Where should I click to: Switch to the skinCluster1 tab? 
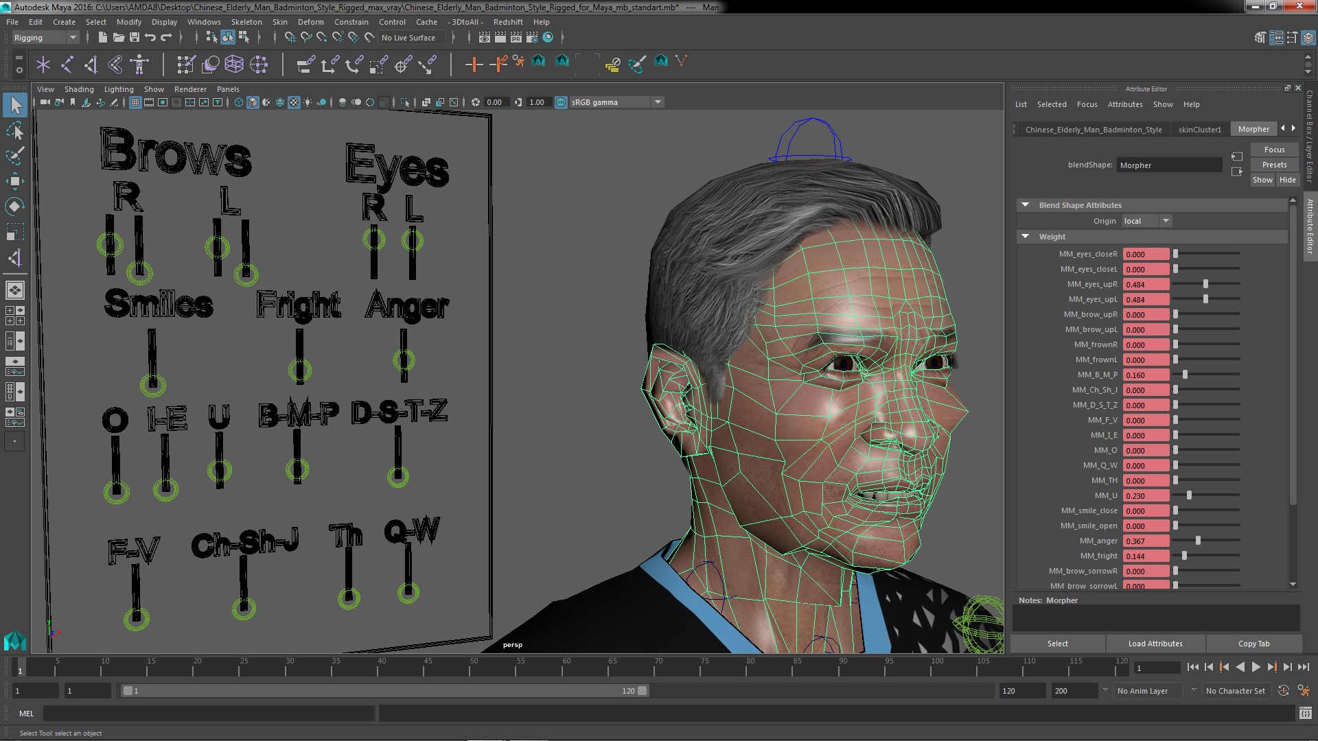tap(1199, 129)
